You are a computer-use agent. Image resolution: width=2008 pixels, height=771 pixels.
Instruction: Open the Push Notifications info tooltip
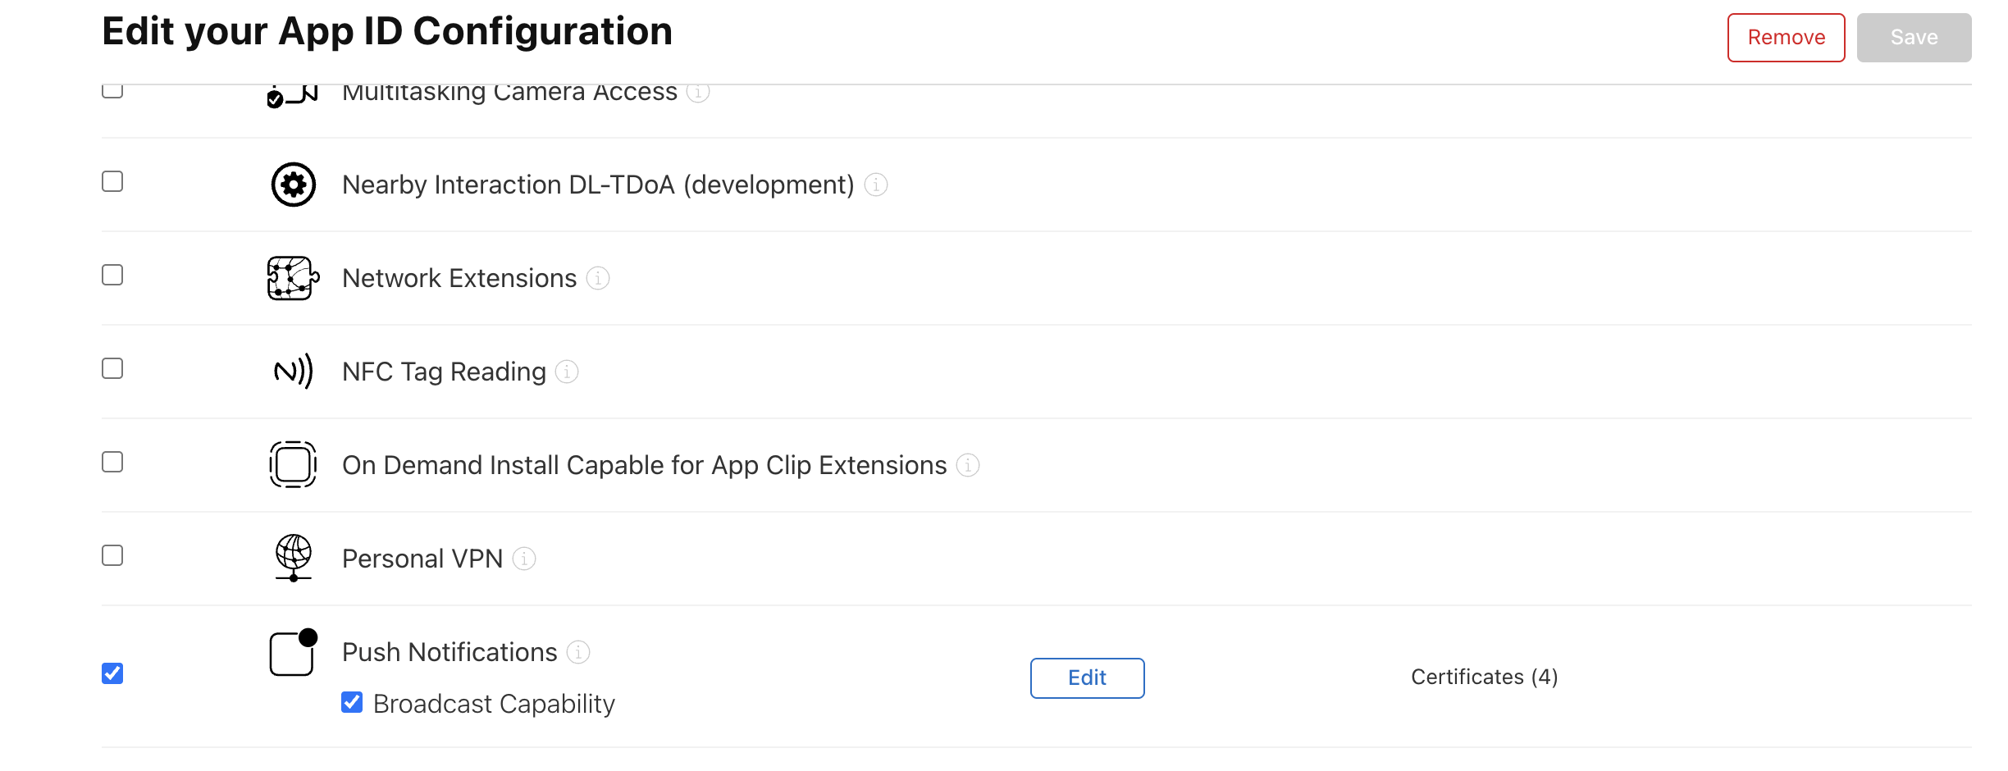[x=579, y=652]
